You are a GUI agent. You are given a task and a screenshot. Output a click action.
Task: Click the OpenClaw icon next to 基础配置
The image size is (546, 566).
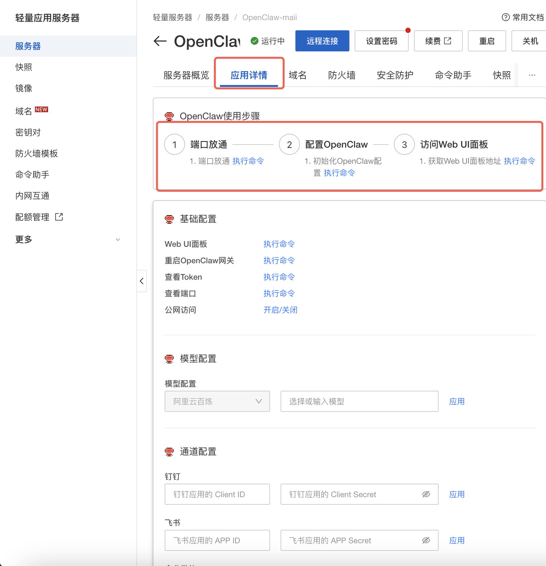point(169,219)
